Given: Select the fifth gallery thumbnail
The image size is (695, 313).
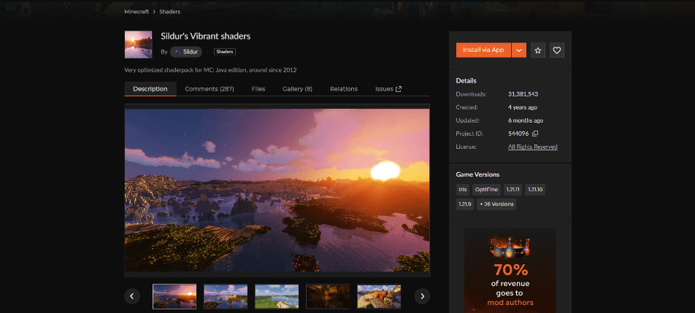Looking at the screenshot, I should (378, 295).
